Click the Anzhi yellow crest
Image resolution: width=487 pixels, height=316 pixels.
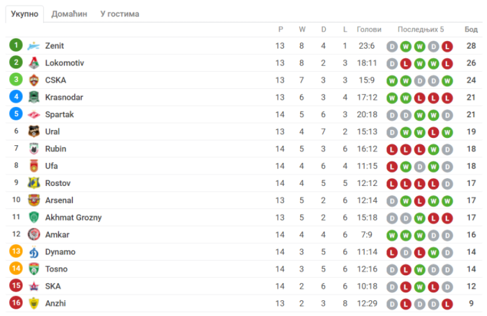coord(33,304)
